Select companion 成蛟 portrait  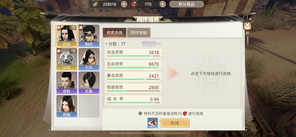click(x=67, y=83)
